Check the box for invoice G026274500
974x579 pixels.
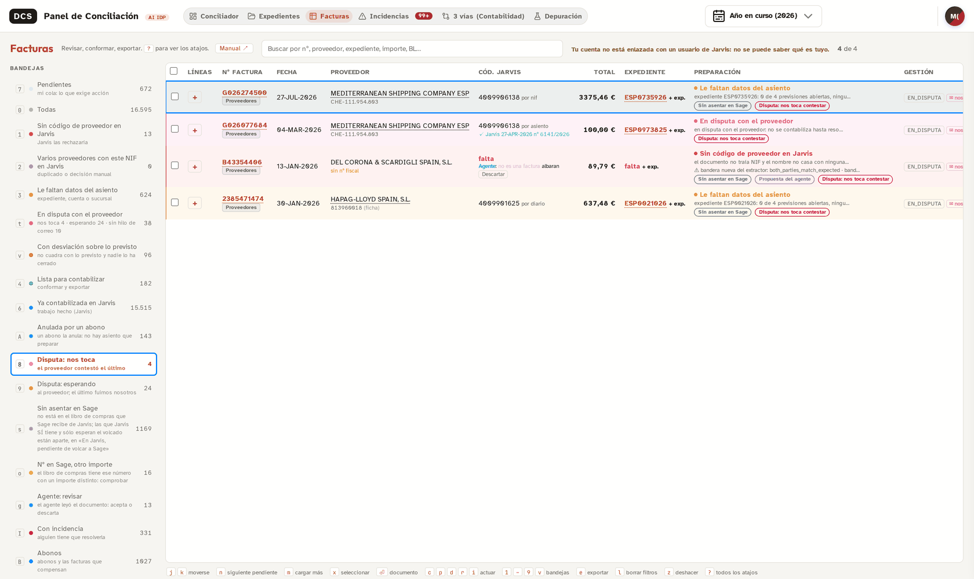pyautogui.click(x=175, y=97)
